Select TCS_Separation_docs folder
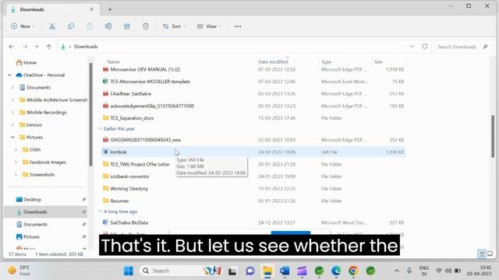 [x=132, y=118]
